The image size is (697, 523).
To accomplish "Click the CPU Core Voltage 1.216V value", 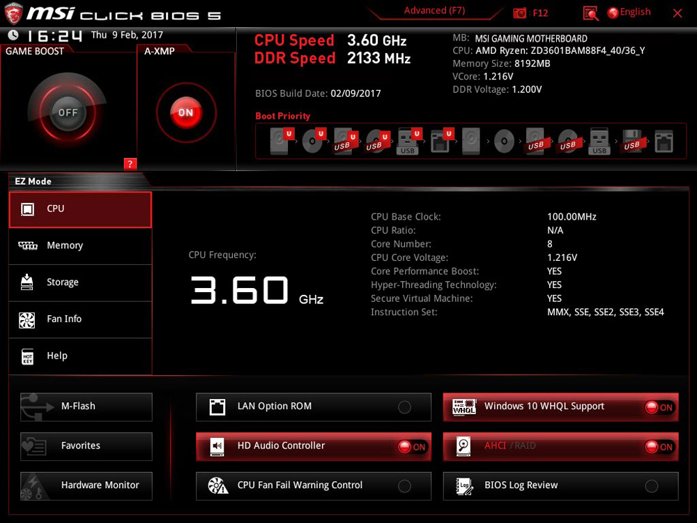I will click(562, 258).
